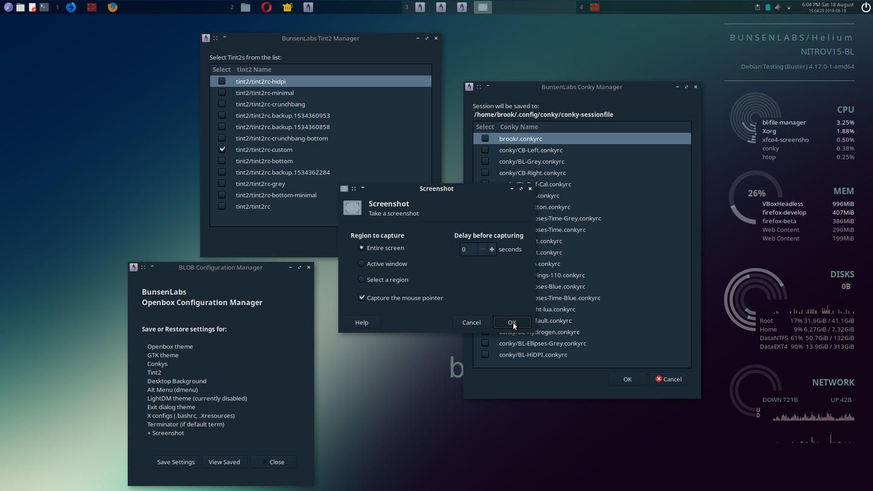
Task: Enable the tint2rc-minimal checkbox
Action: (x=222, y=93)
